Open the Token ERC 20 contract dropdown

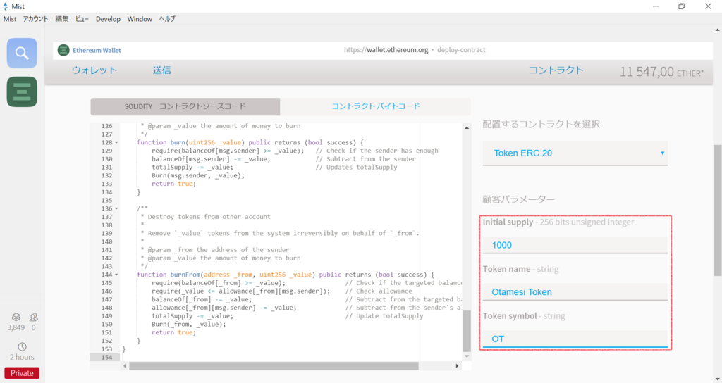coord(575,153)
